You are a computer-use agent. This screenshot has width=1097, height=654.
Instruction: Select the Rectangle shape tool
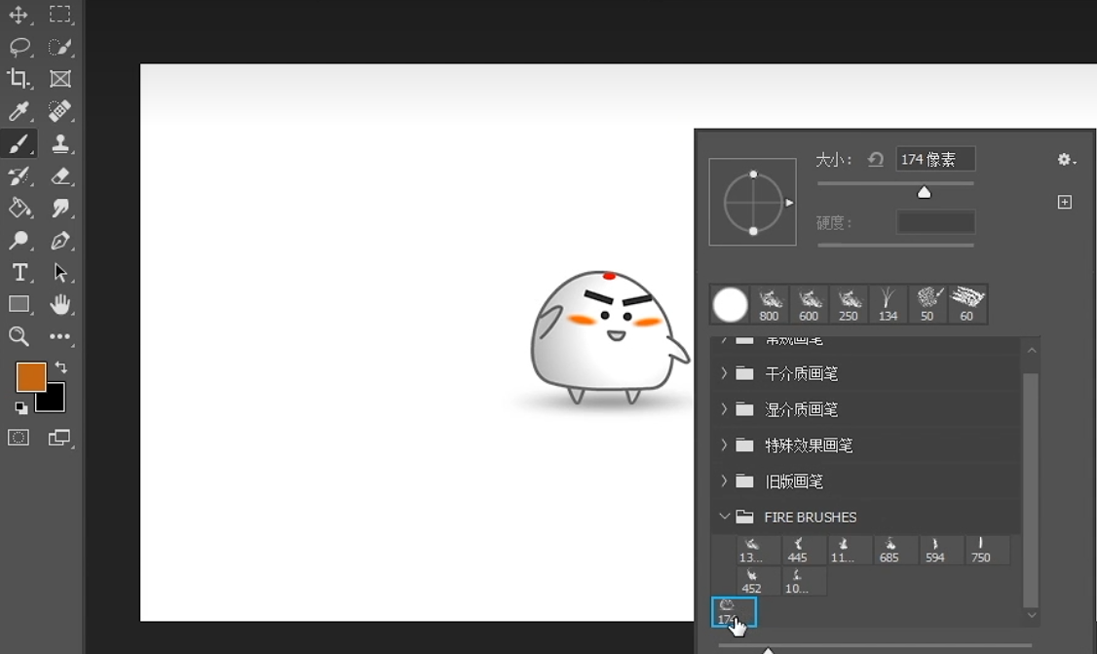point(19,305)
